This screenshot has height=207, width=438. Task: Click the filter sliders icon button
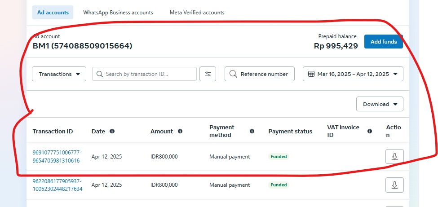pos(208,74)
